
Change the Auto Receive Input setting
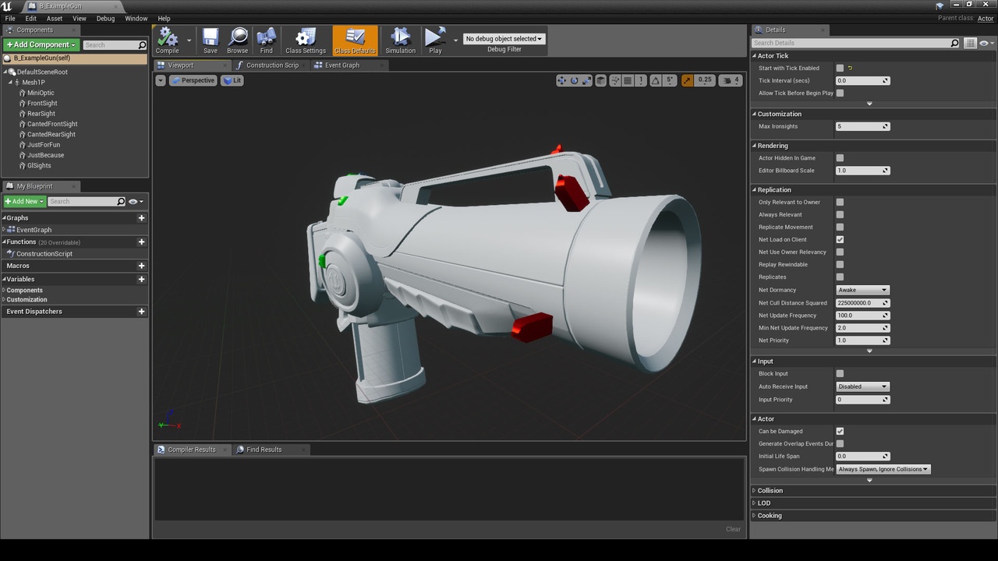pos(862,386)
